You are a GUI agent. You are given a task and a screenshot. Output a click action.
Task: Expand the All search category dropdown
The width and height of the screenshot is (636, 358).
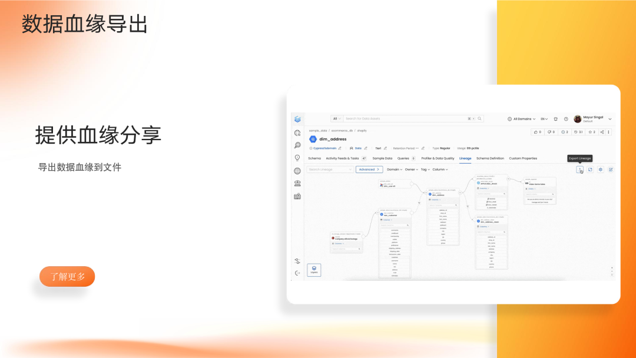point(337,119)
